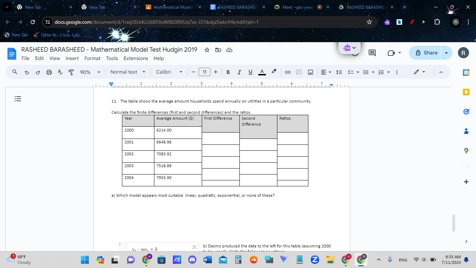Open the Google Docs home icon
The height and width of the screenshot is (268, 476).
(x=12, y=54)
